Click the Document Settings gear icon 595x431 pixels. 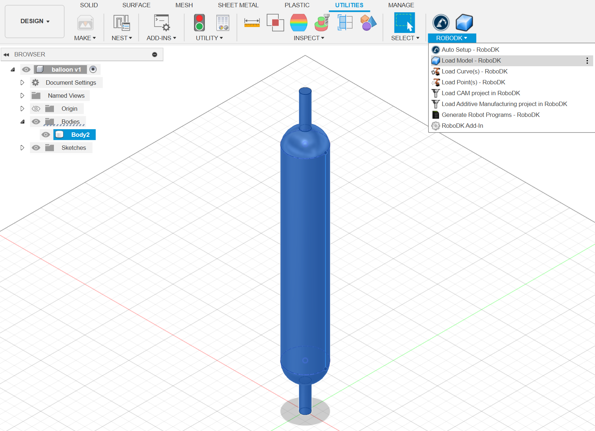tap(35, 83)
